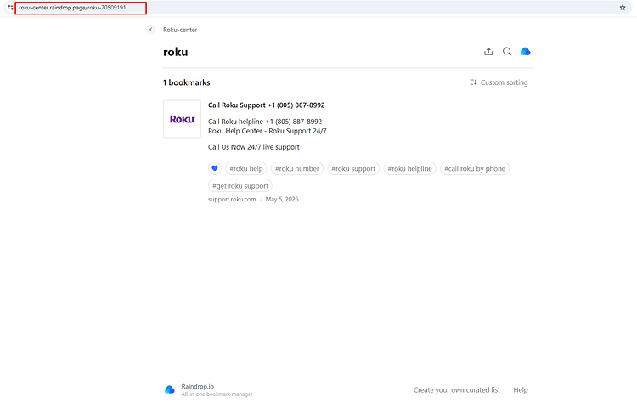Open the Custom sorting dropdown
Screen dimensions: 637x403
499,82
